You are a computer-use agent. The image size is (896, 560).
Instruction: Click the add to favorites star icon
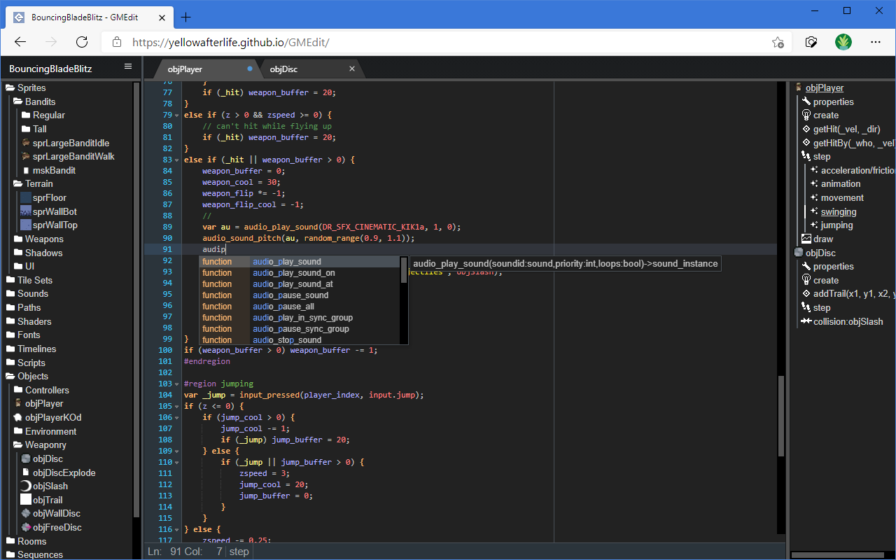pyautogui.click(x=778, y=42)
